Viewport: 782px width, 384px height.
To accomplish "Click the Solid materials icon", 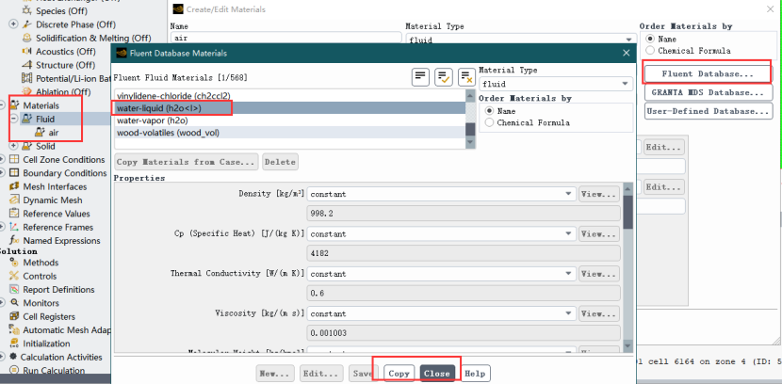I will 27,146.
